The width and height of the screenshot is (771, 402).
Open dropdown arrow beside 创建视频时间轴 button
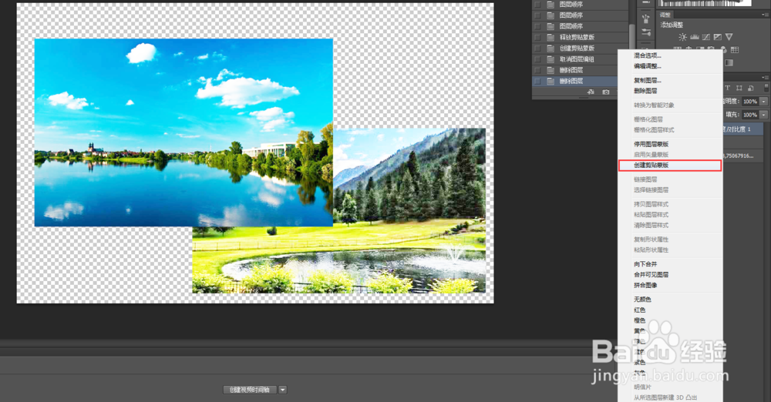coord(283,390)
